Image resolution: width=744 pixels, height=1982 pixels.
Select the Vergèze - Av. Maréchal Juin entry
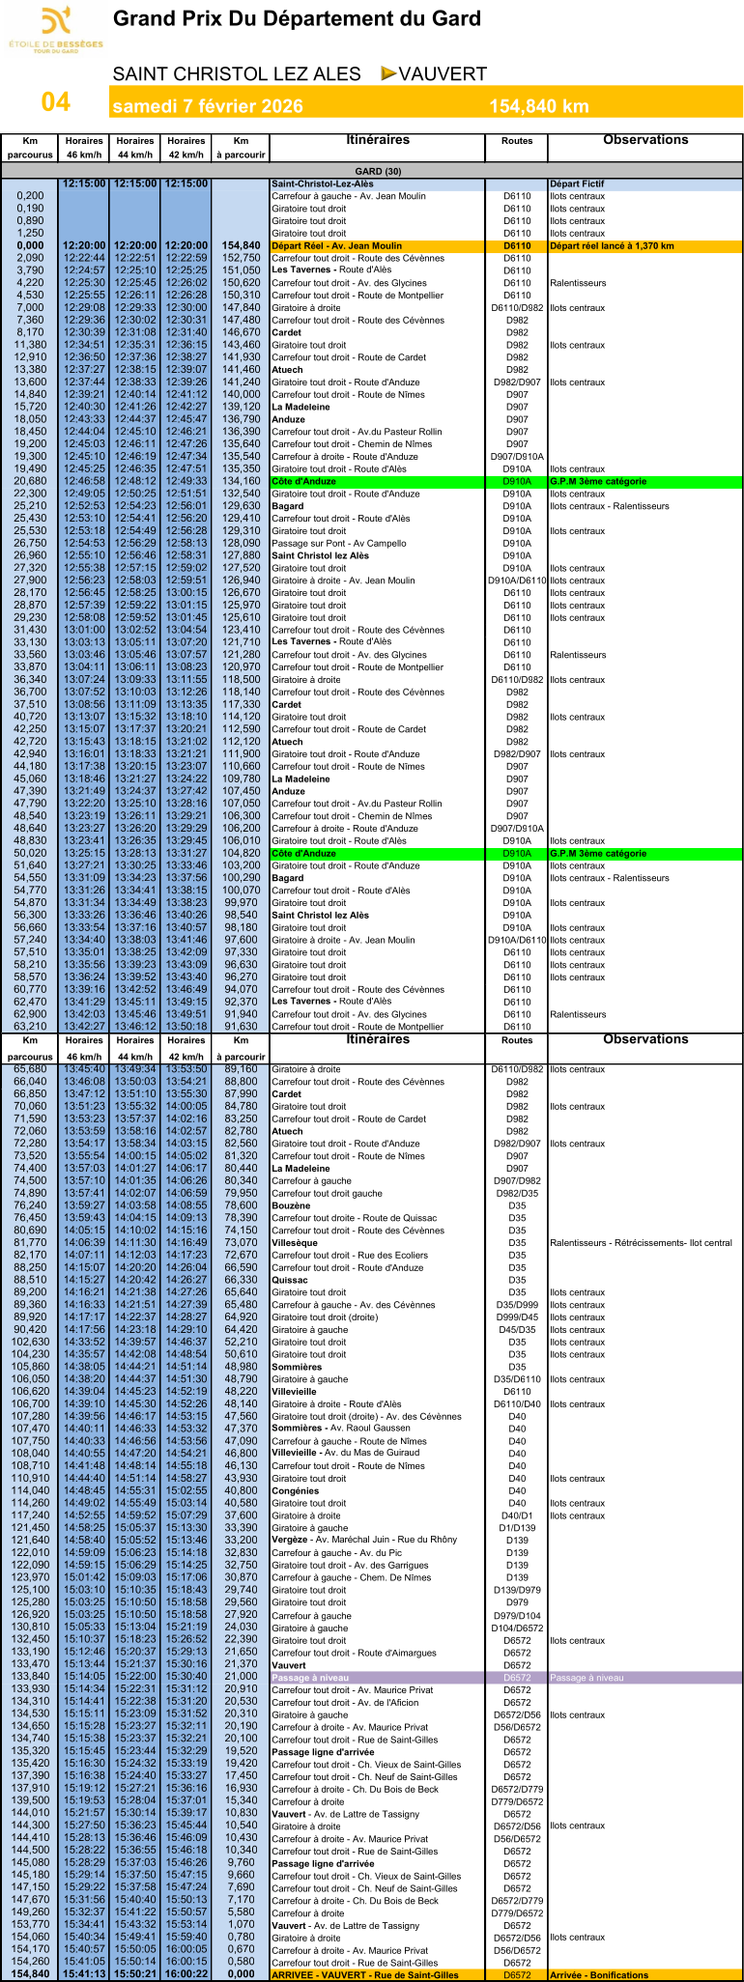pos(364,1540)
